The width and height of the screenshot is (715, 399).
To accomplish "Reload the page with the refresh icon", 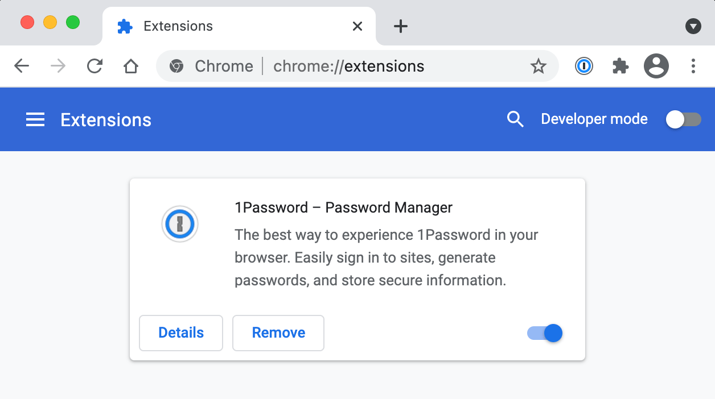I will coord(94,66).
